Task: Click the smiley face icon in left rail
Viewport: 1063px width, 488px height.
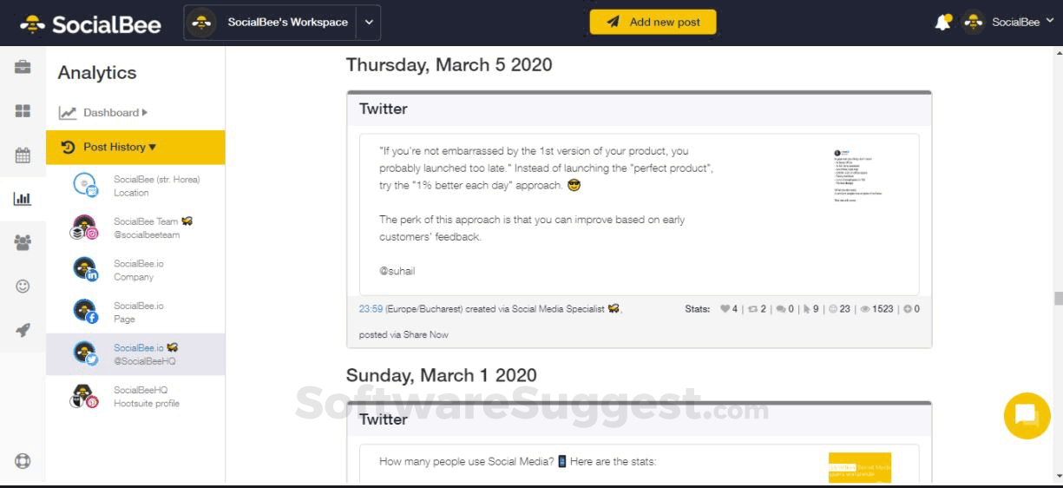Action: point(23,286)
